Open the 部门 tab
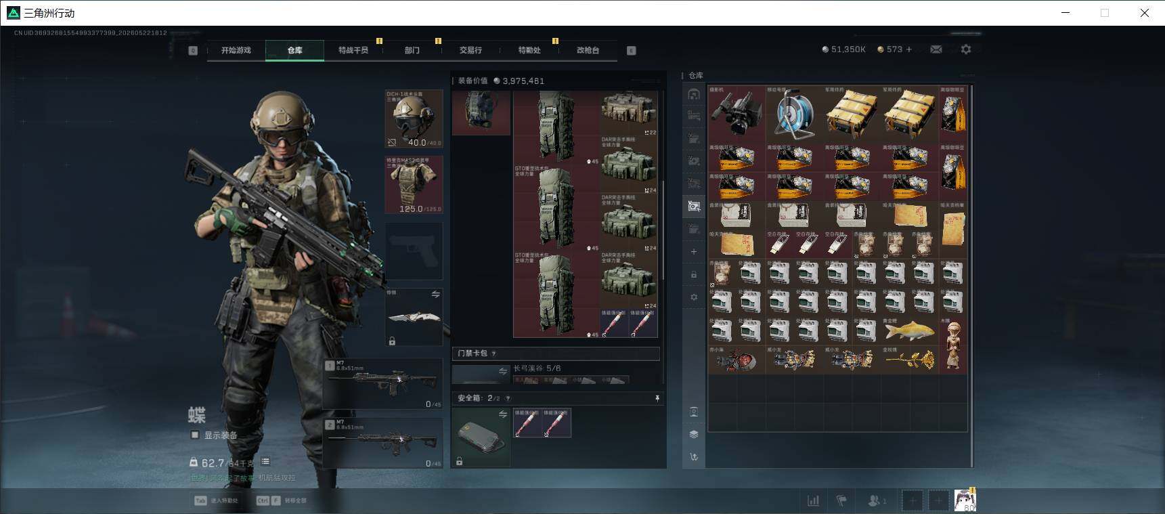1165x514 pixels. (412, 50)
